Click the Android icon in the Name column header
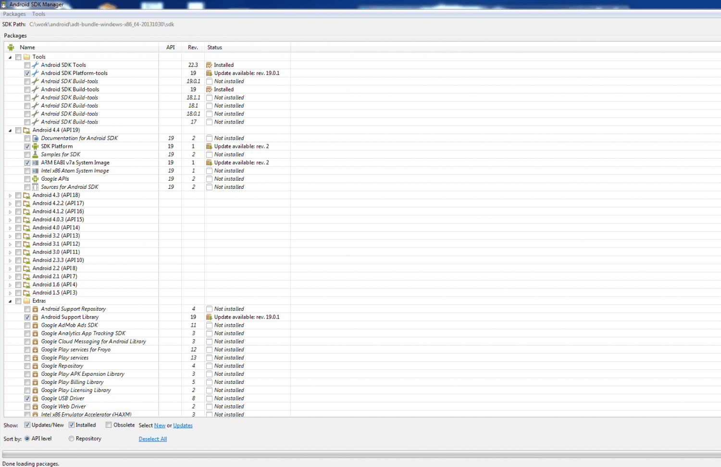 point(11,48)
